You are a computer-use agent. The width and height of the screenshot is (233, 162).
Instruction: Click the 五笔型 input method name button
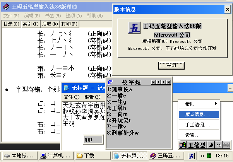[197, 145]
